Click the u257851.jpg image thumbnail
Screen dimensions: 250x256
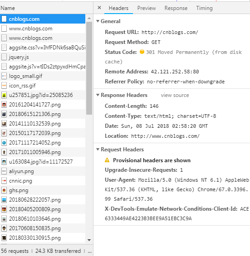[4, 95]
